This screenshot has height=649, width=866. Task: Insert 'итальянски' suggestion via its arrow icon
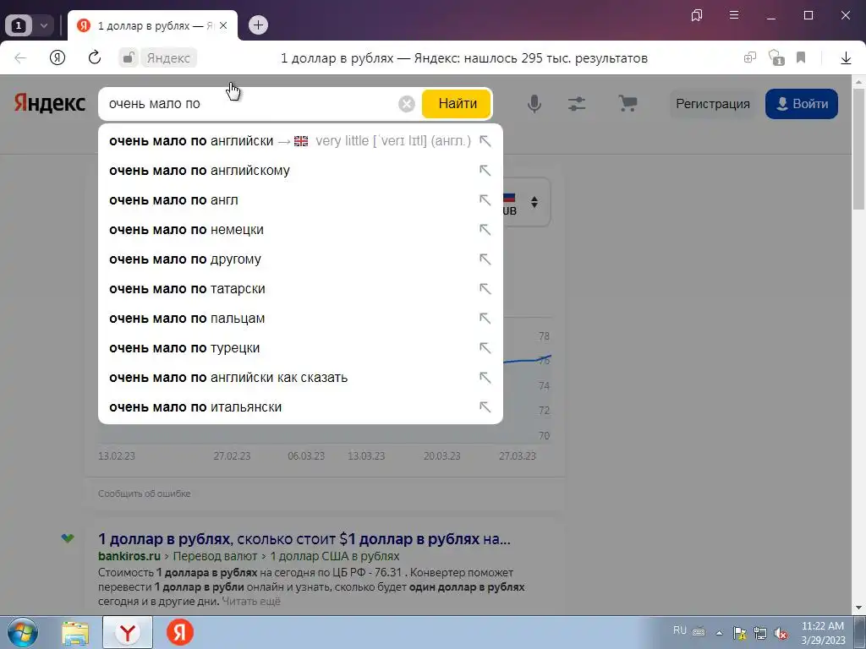(485, 407)
